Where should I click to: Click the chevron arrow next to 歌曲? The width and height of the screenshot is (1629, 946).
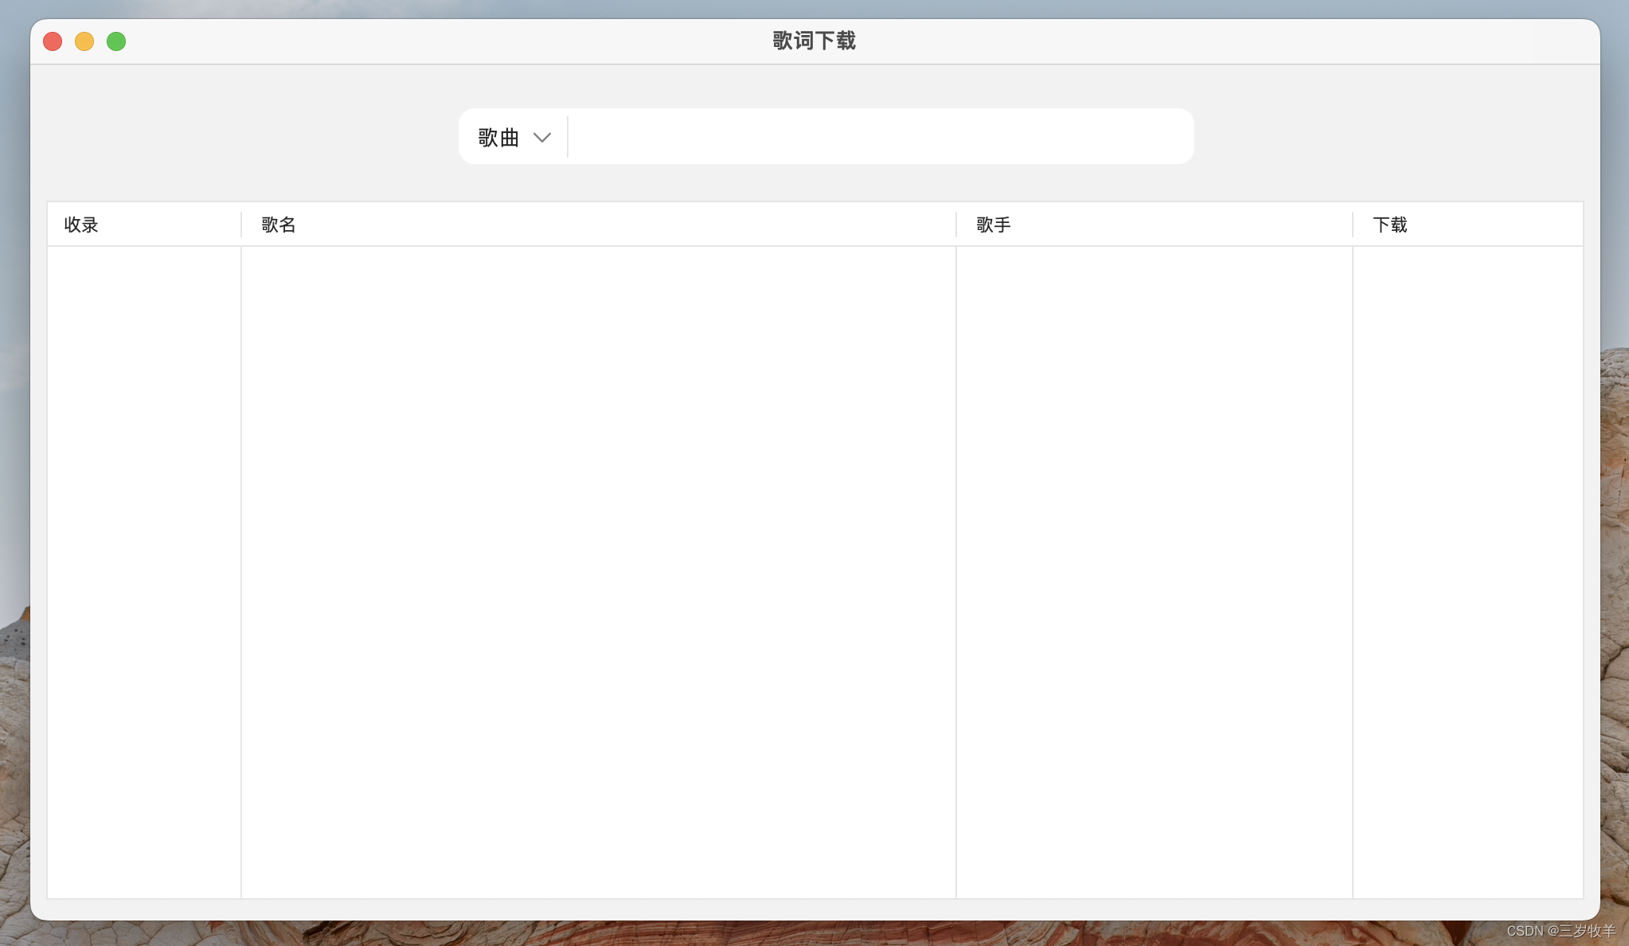coord(542,138)
